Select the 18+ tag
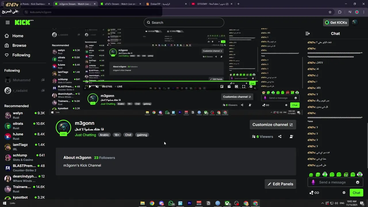 [x=117, y=135]
